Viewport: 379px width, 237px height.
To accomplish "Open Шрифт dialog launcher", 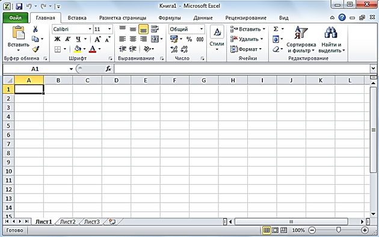I will click(110, 58).
